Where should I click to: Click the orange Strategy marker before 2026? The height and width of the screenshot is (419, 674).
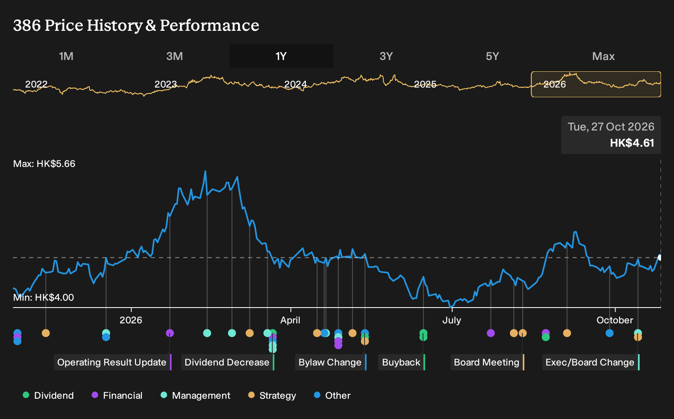[x=46, y=333]
